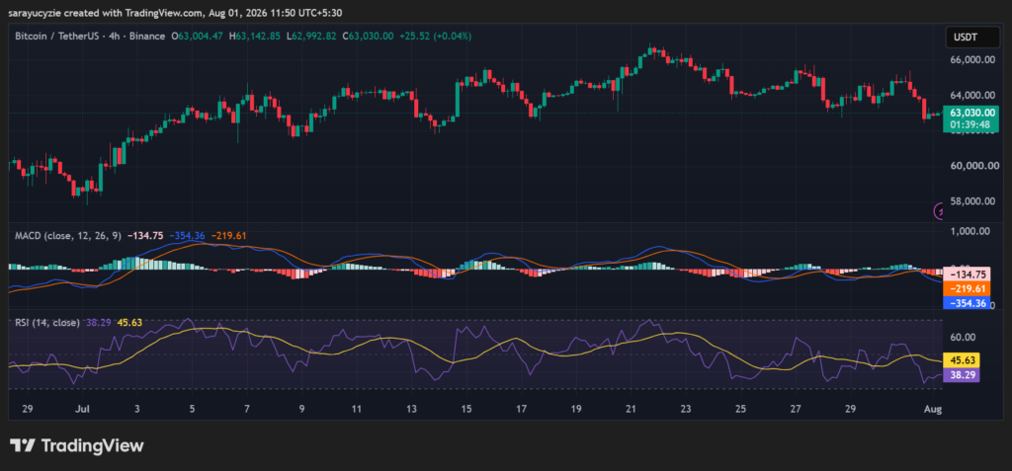Click the TradingView logo at the bottom
This screenshot has height=471, width=1012.
[x=76, y=446]
